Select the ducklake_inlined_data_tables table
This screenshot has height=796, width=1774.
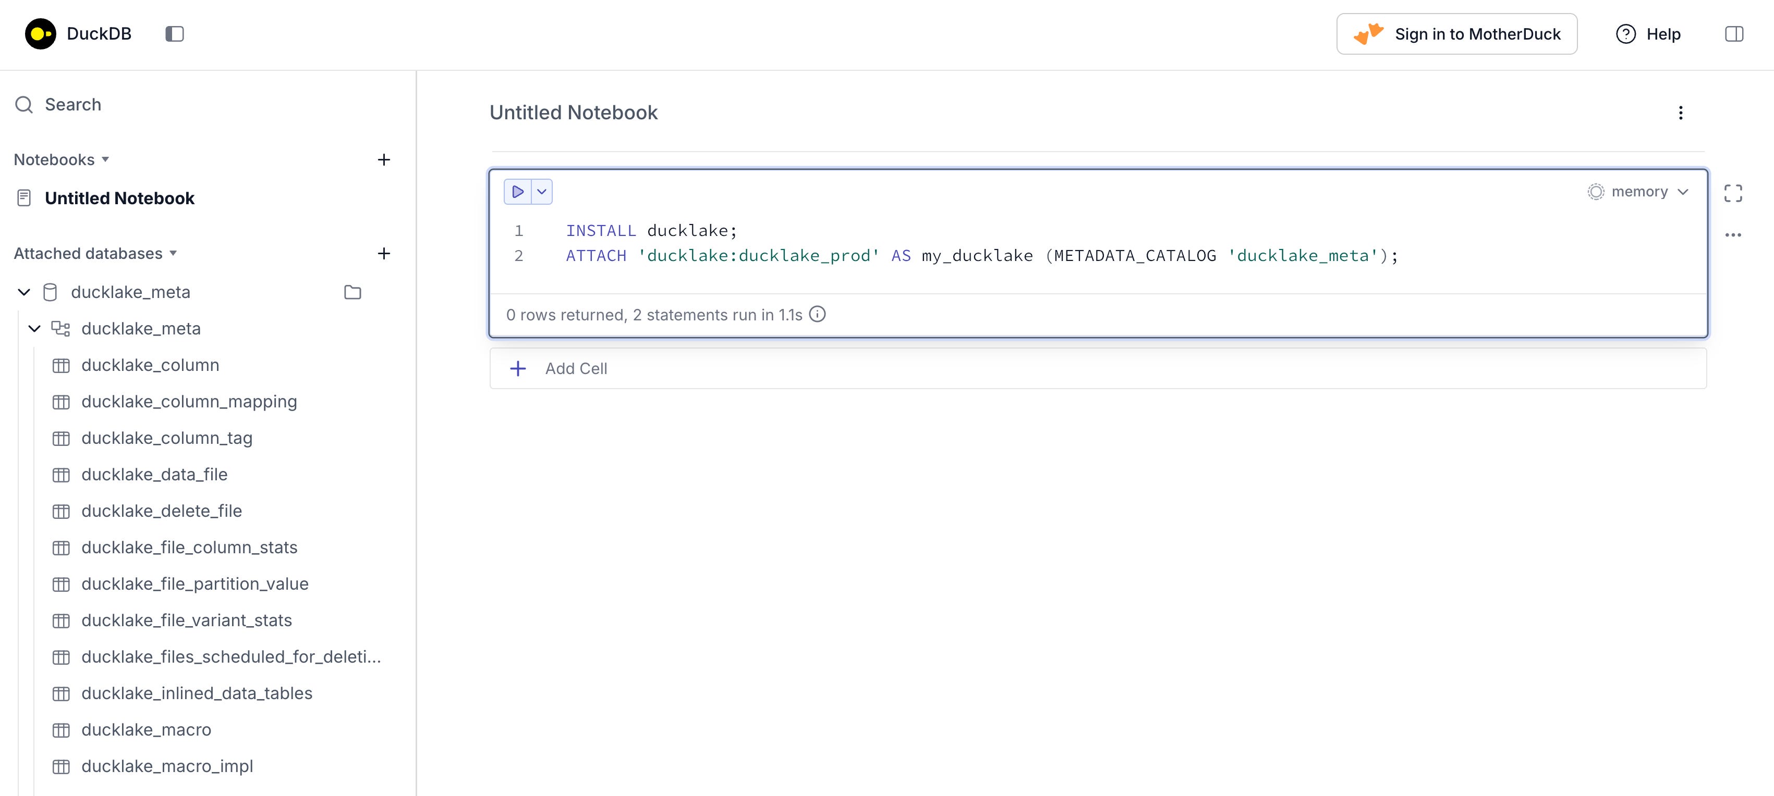pos(197,693)
